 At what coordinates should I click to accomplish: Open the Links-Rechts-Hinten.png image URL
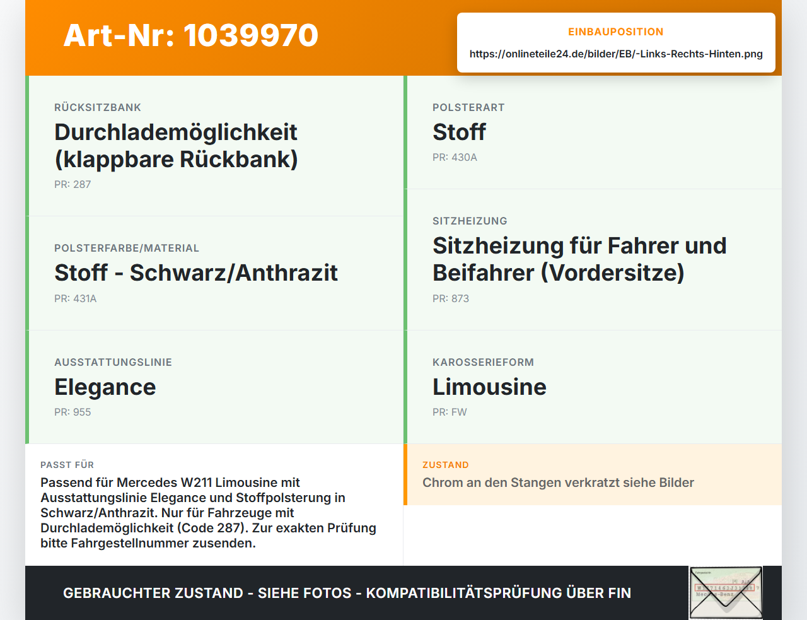(x=616, y=54)
